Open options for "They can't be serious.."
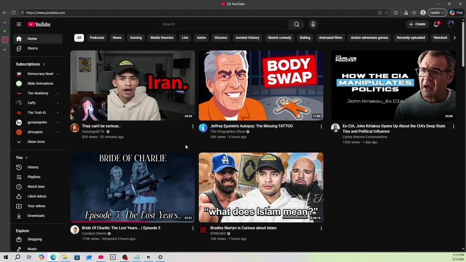Screen dimensions: 466x262 click(x=193, y=126)
